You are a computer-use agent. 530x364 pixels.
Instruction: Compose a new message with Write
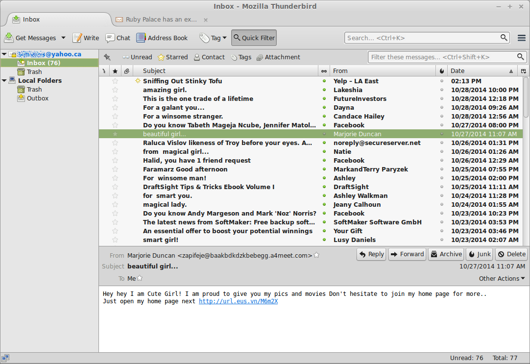click(x=86, y=38)
